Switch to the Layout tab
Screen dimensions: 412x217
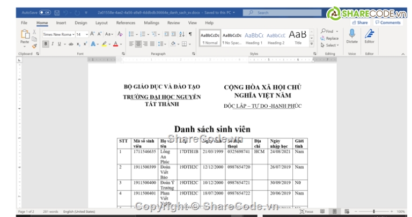tap(101, 23)
